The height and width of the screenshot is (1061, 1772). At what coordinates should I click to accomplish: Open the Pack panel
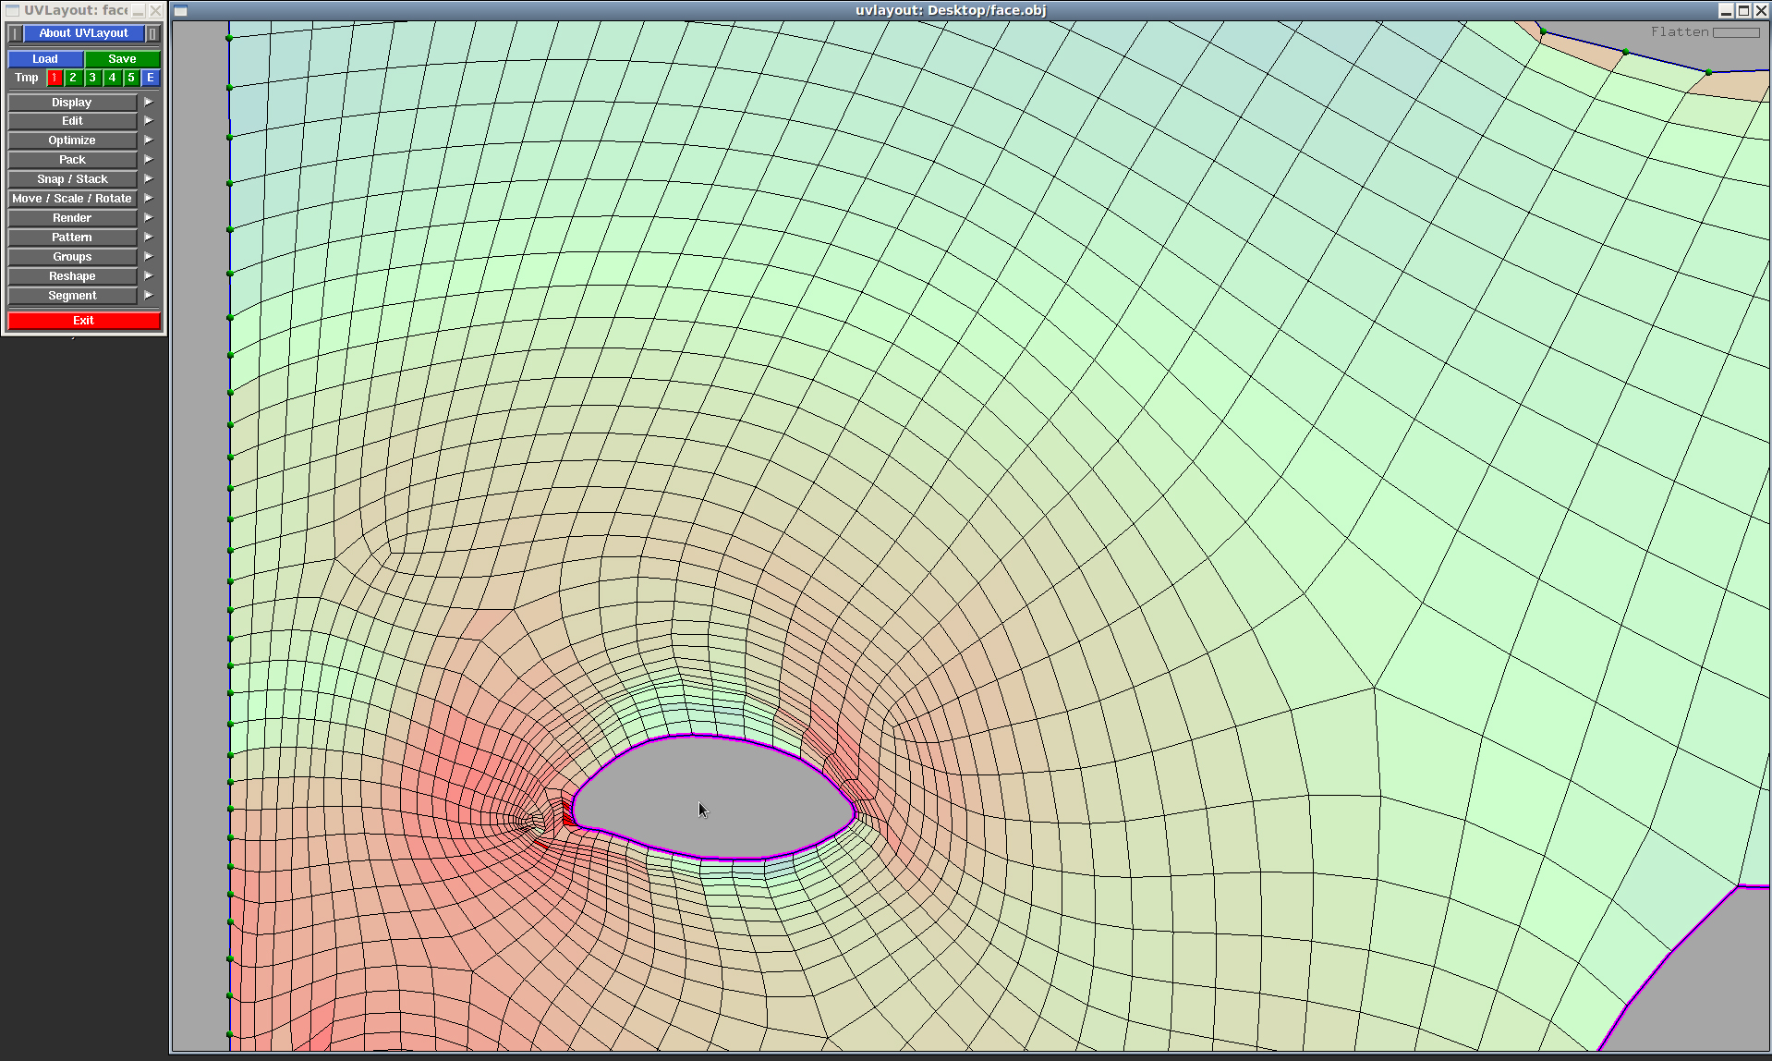pos(72,160)
